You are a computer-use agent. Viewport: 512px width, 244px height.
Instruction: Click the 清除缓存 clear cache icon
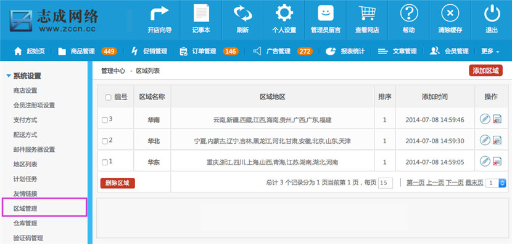point(450,14)
